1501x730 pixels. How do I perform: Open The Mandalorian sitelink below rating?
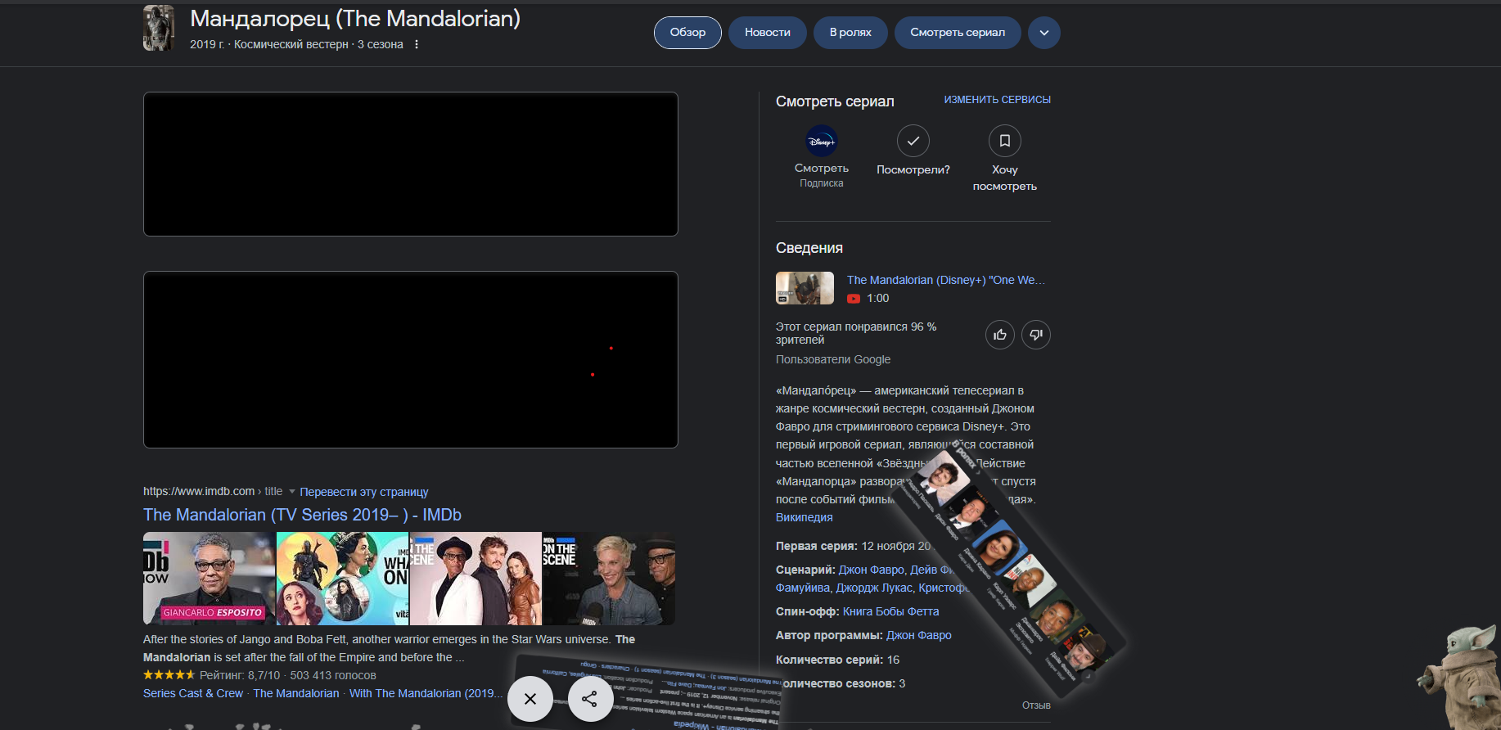coord(296,693)
